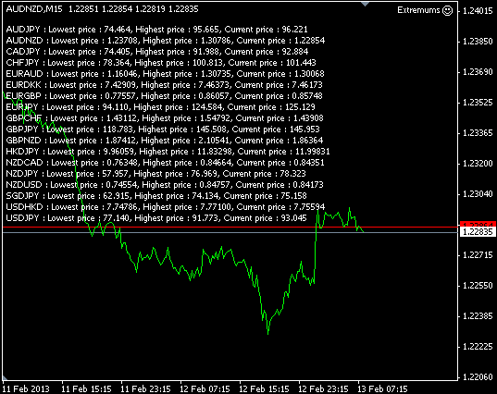Click the scroll arrow in the bottom-left chart corner
The image size is (497, 394).
5,377
